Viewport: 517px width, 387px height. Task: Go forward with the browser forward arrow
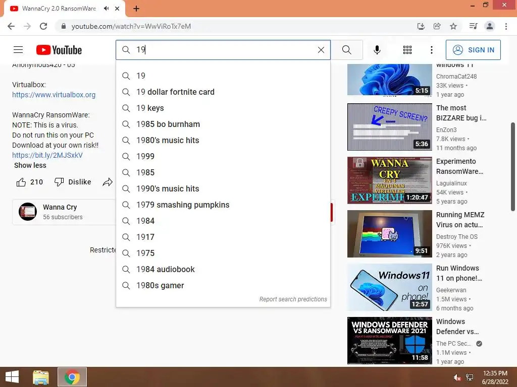[x=27, y=26]
